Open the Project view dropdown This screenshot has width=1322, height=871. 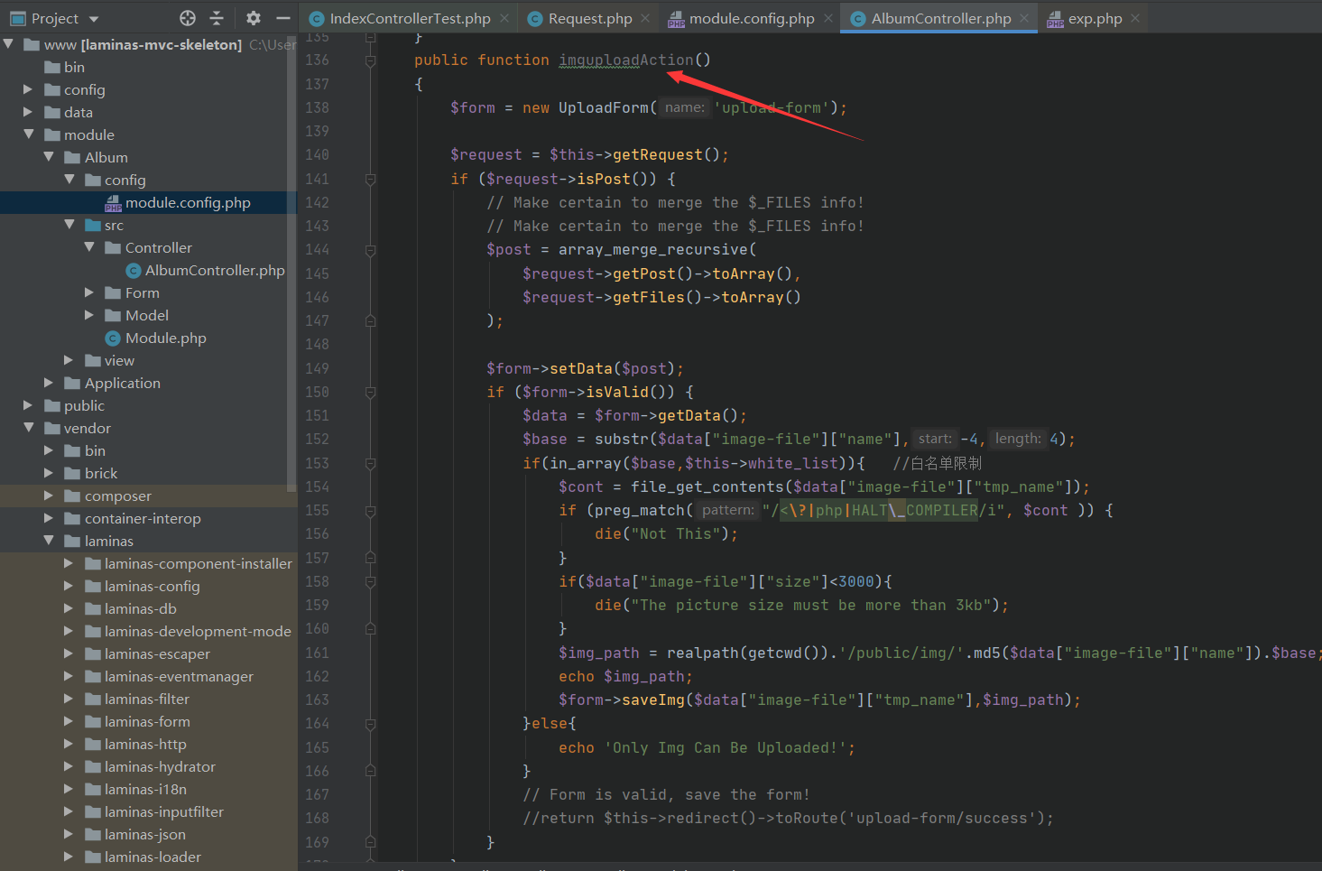point(94,19)
